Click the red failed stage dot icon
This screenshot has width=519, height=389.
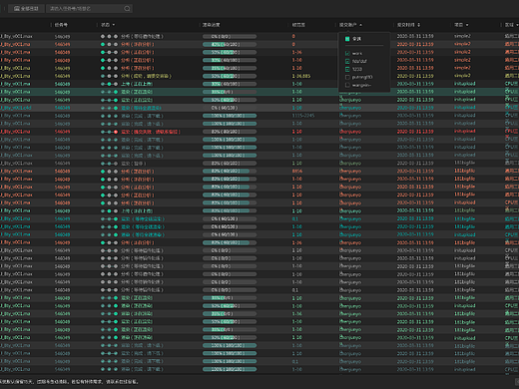click(x=116, y=132)
